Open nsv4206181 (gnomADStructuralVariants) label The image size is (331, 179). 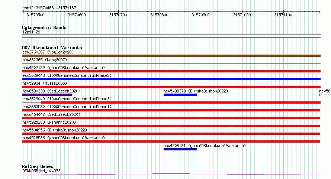[205, 146]
